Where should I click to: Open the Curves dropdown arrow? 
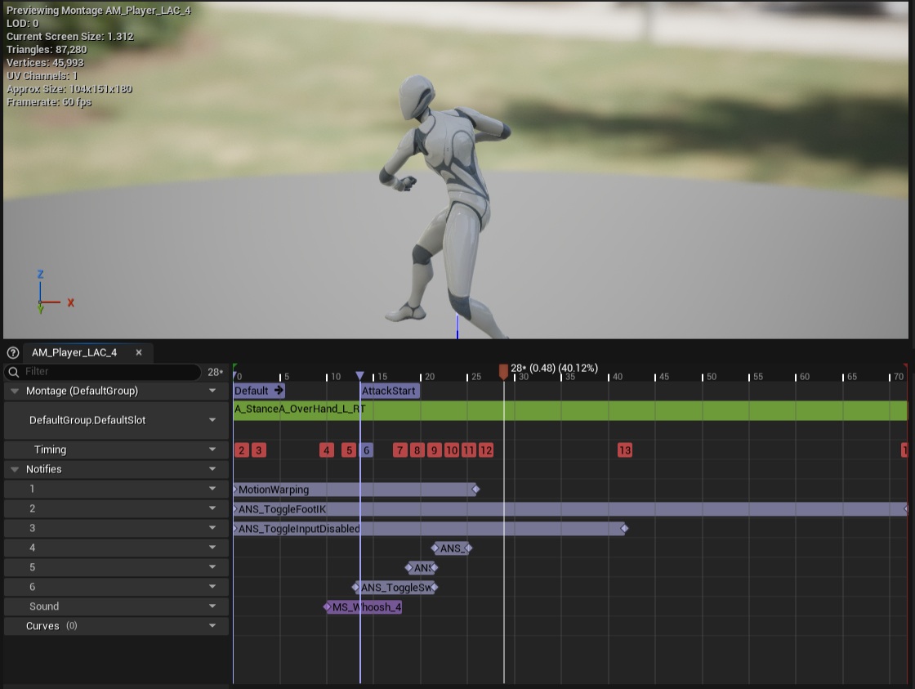(212, 626)
